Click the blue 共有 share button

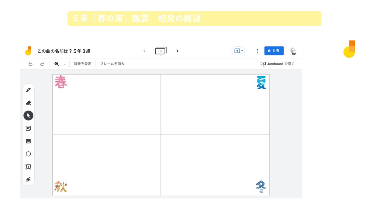[274, 51]
